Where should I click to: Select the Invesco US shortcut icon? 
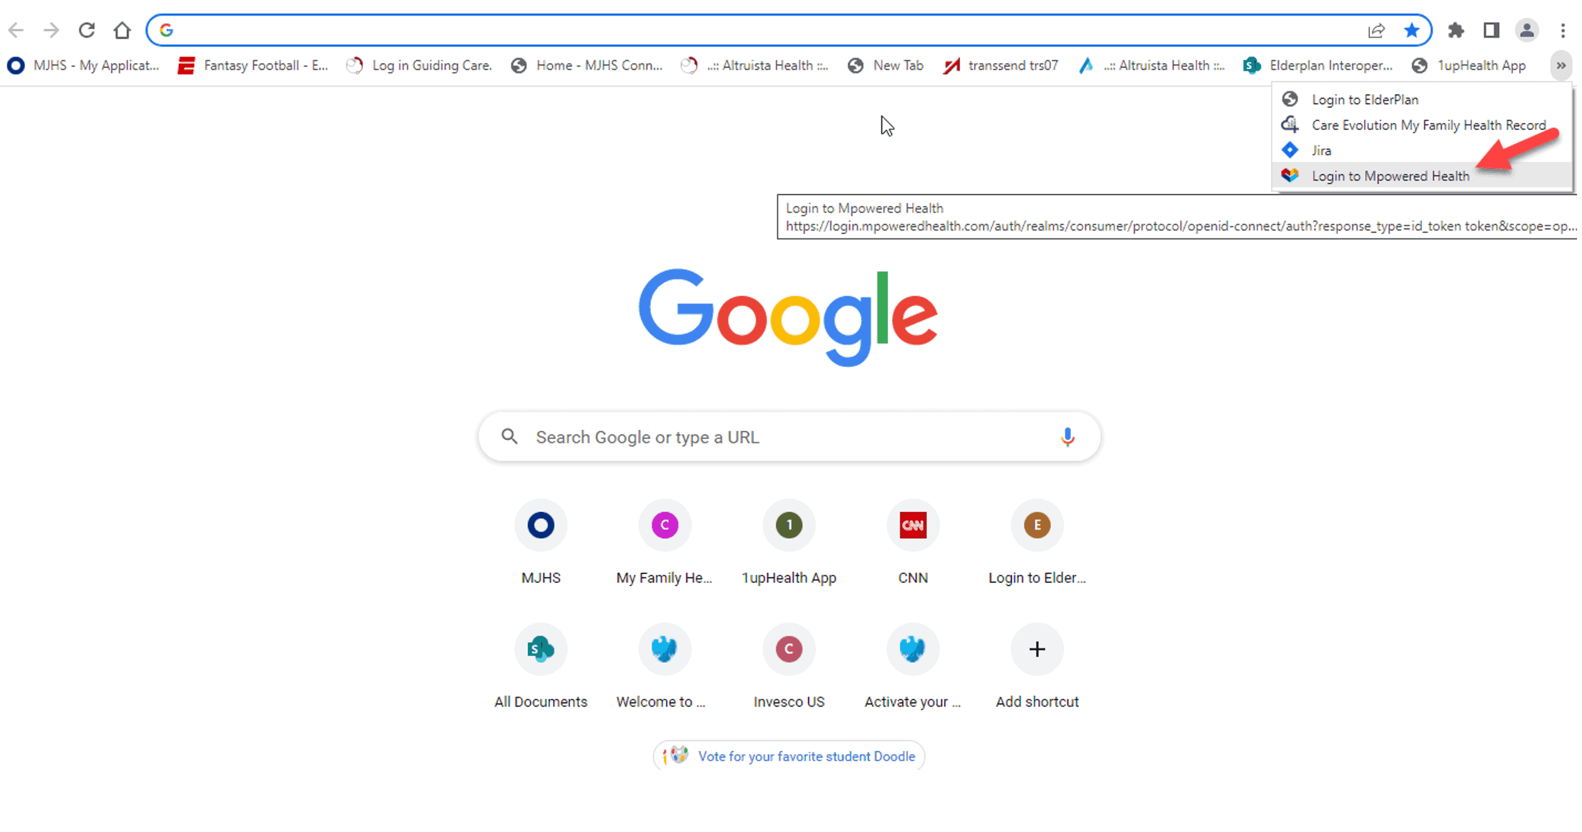tap(788, 648)
